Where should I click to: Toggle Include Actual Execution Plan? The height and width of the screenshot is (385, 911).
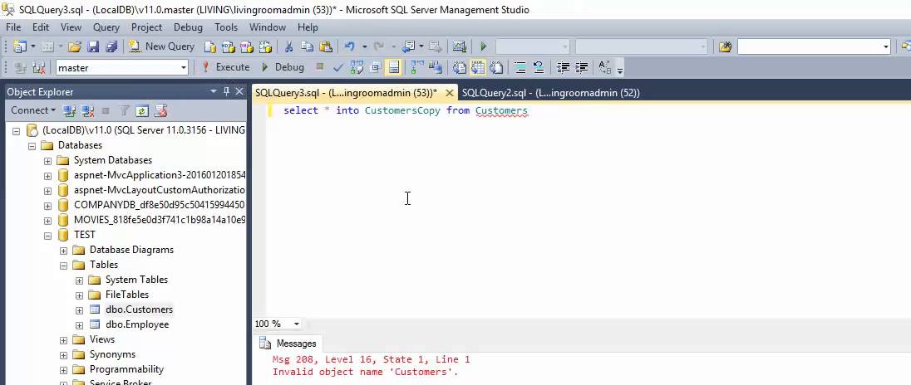click(416, 67)
